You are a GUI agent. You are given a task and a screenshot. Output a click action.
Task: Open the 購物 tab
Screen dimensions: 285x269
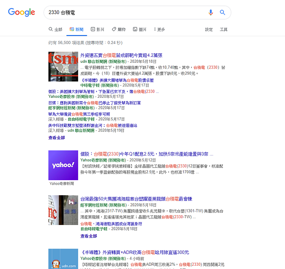pos(119,29)
